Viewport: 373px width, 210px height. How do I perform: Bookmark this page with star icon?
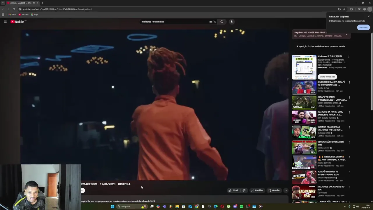tap(344, 9)
